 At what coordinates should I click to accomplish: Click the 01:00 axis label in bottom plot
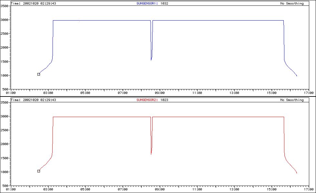[11, 189]
